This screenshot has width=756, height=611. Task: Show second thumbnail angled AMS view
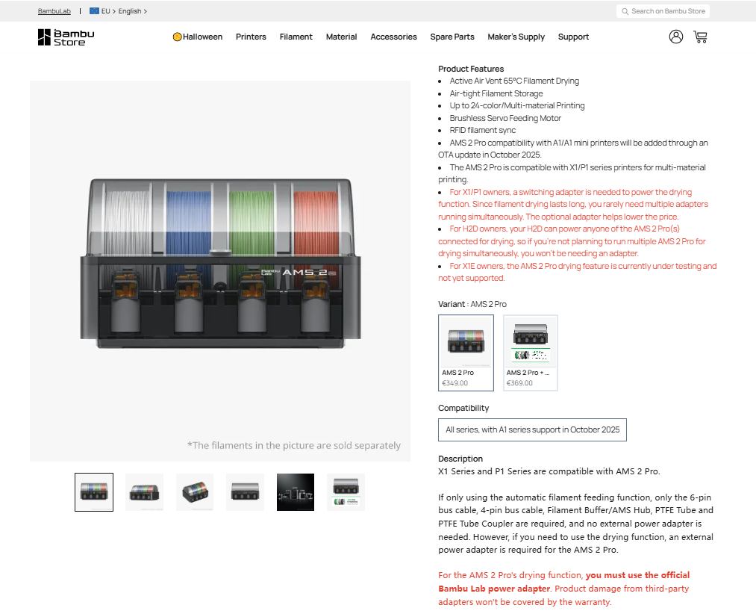click(144, 492)
